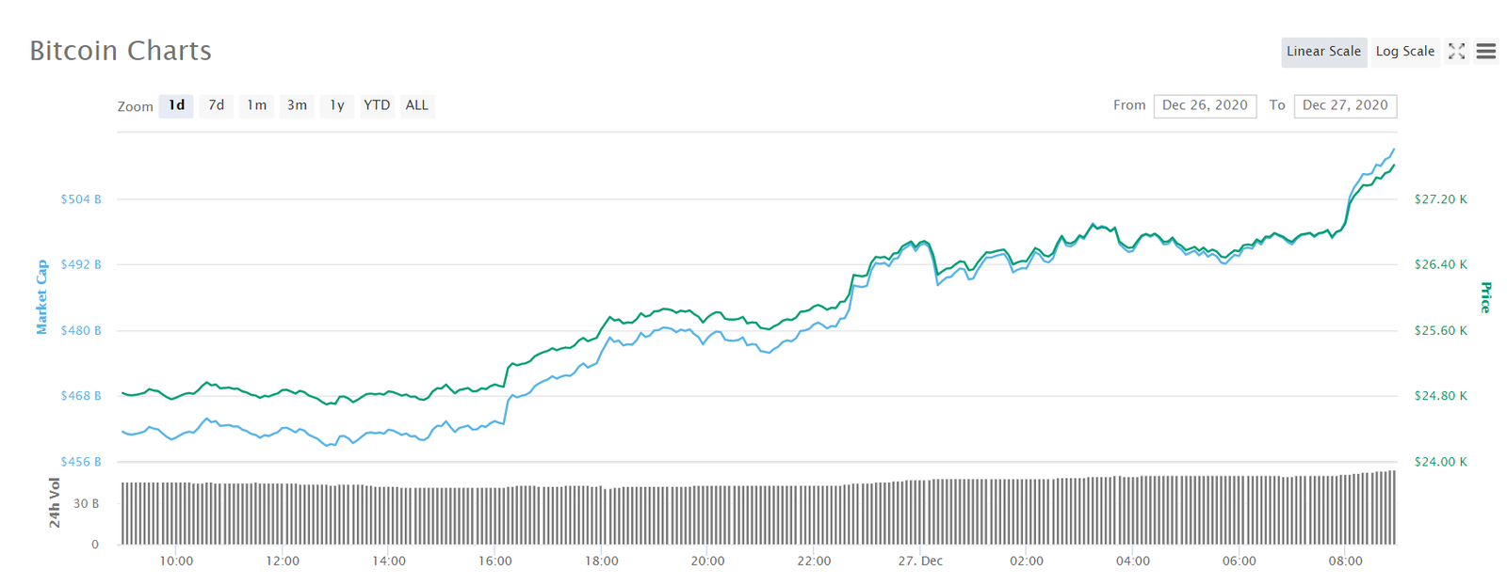
Task: Click the $27.20 K price label
Action: pyautogui.click(x=1441, y=199)
